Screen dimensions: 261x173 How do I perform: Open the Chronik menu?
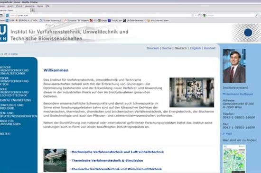[19, 6]
